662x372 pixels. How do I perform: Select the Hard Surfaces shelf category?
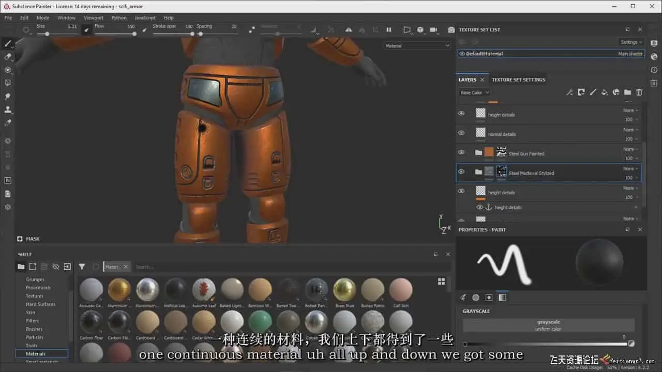coord(41,304)
